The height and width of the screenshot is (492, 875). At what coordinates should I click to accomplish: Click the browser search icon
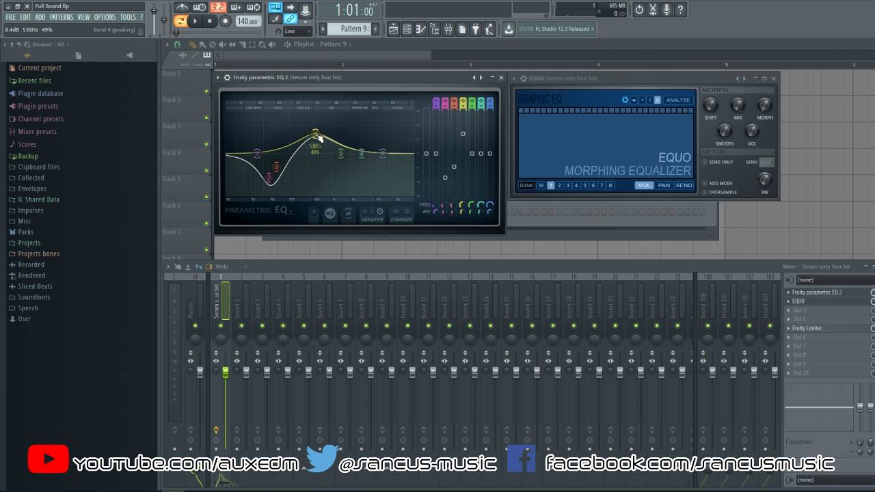[28, 44]
